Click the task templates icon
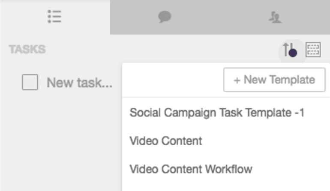Screen dimensions: 330x191 click(313, 50)
